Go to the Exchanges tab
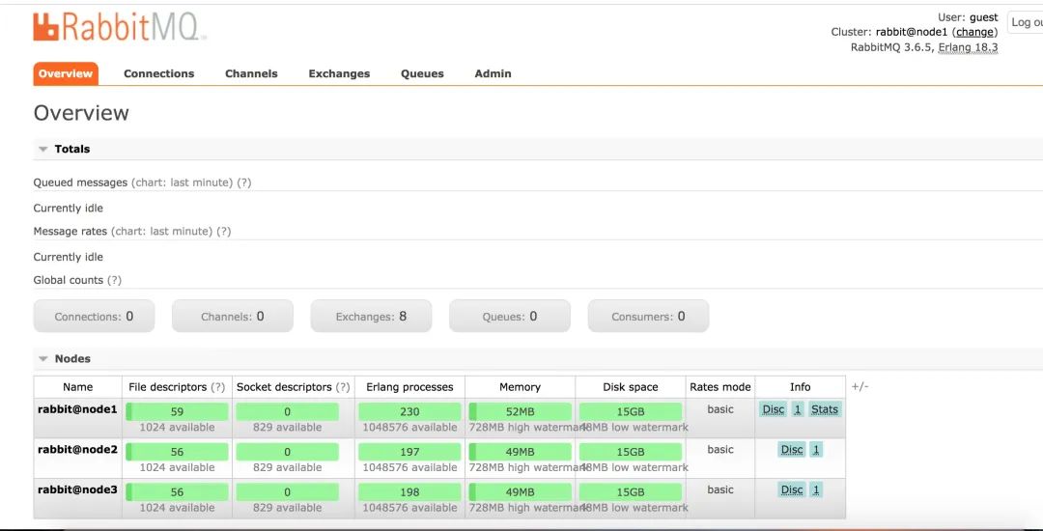Image resolution: width=1043 pixels, height=531 pixels. click(339, 73)
